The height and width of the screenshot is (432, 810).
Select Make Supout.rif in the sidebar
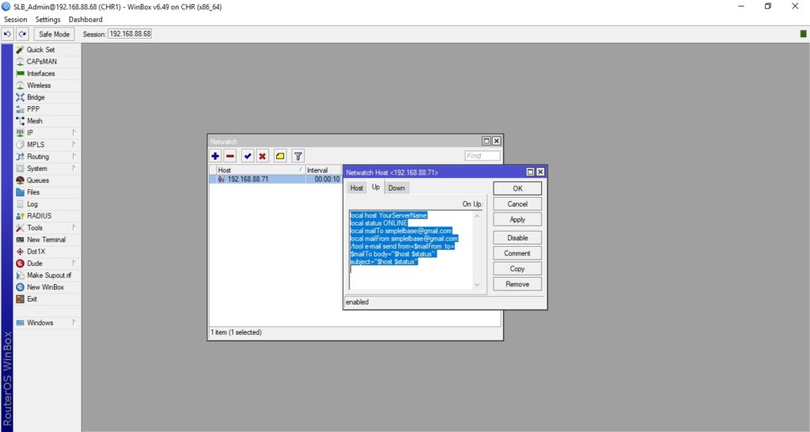tap(47, 275)
